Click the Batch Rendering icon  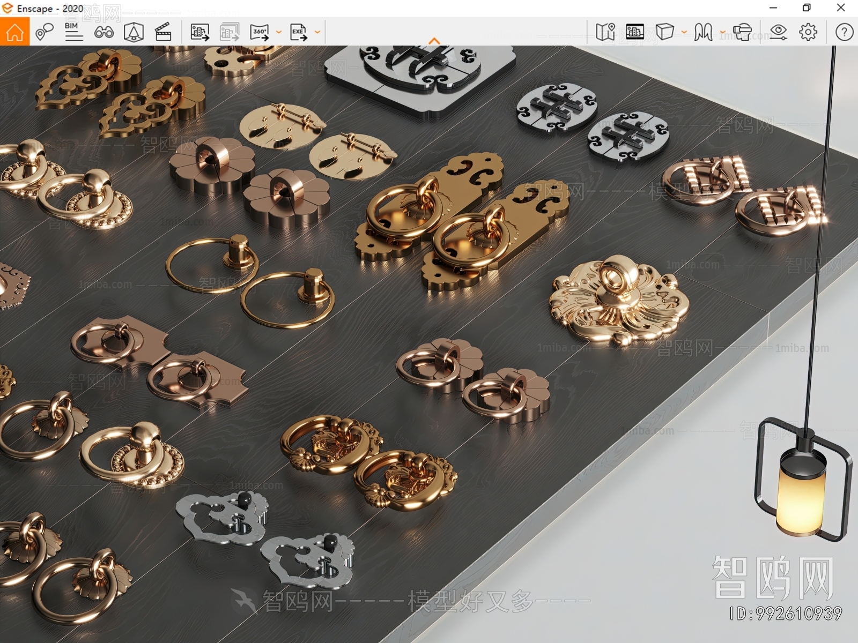230,32
